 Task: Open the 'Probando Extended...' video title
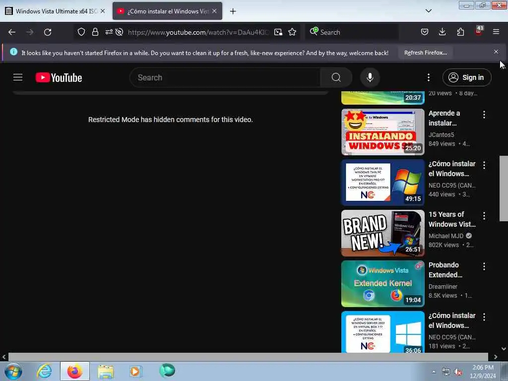pyautogui.click(x=445, y=270)
